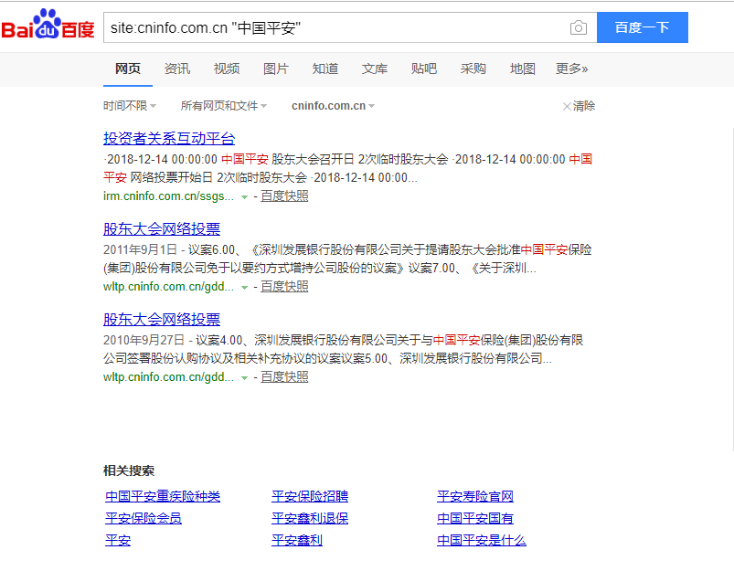Open related search 平安寿险官网

[475, 496]
